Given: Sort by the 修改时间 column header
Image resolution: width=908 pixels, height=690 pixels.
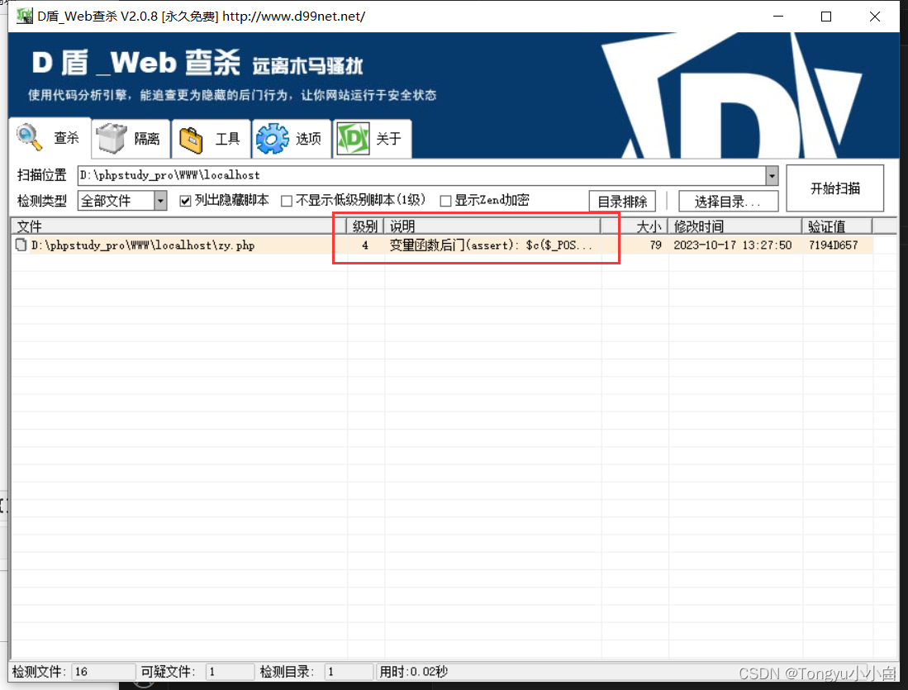Looking at the screenshot, I should 734,226.
